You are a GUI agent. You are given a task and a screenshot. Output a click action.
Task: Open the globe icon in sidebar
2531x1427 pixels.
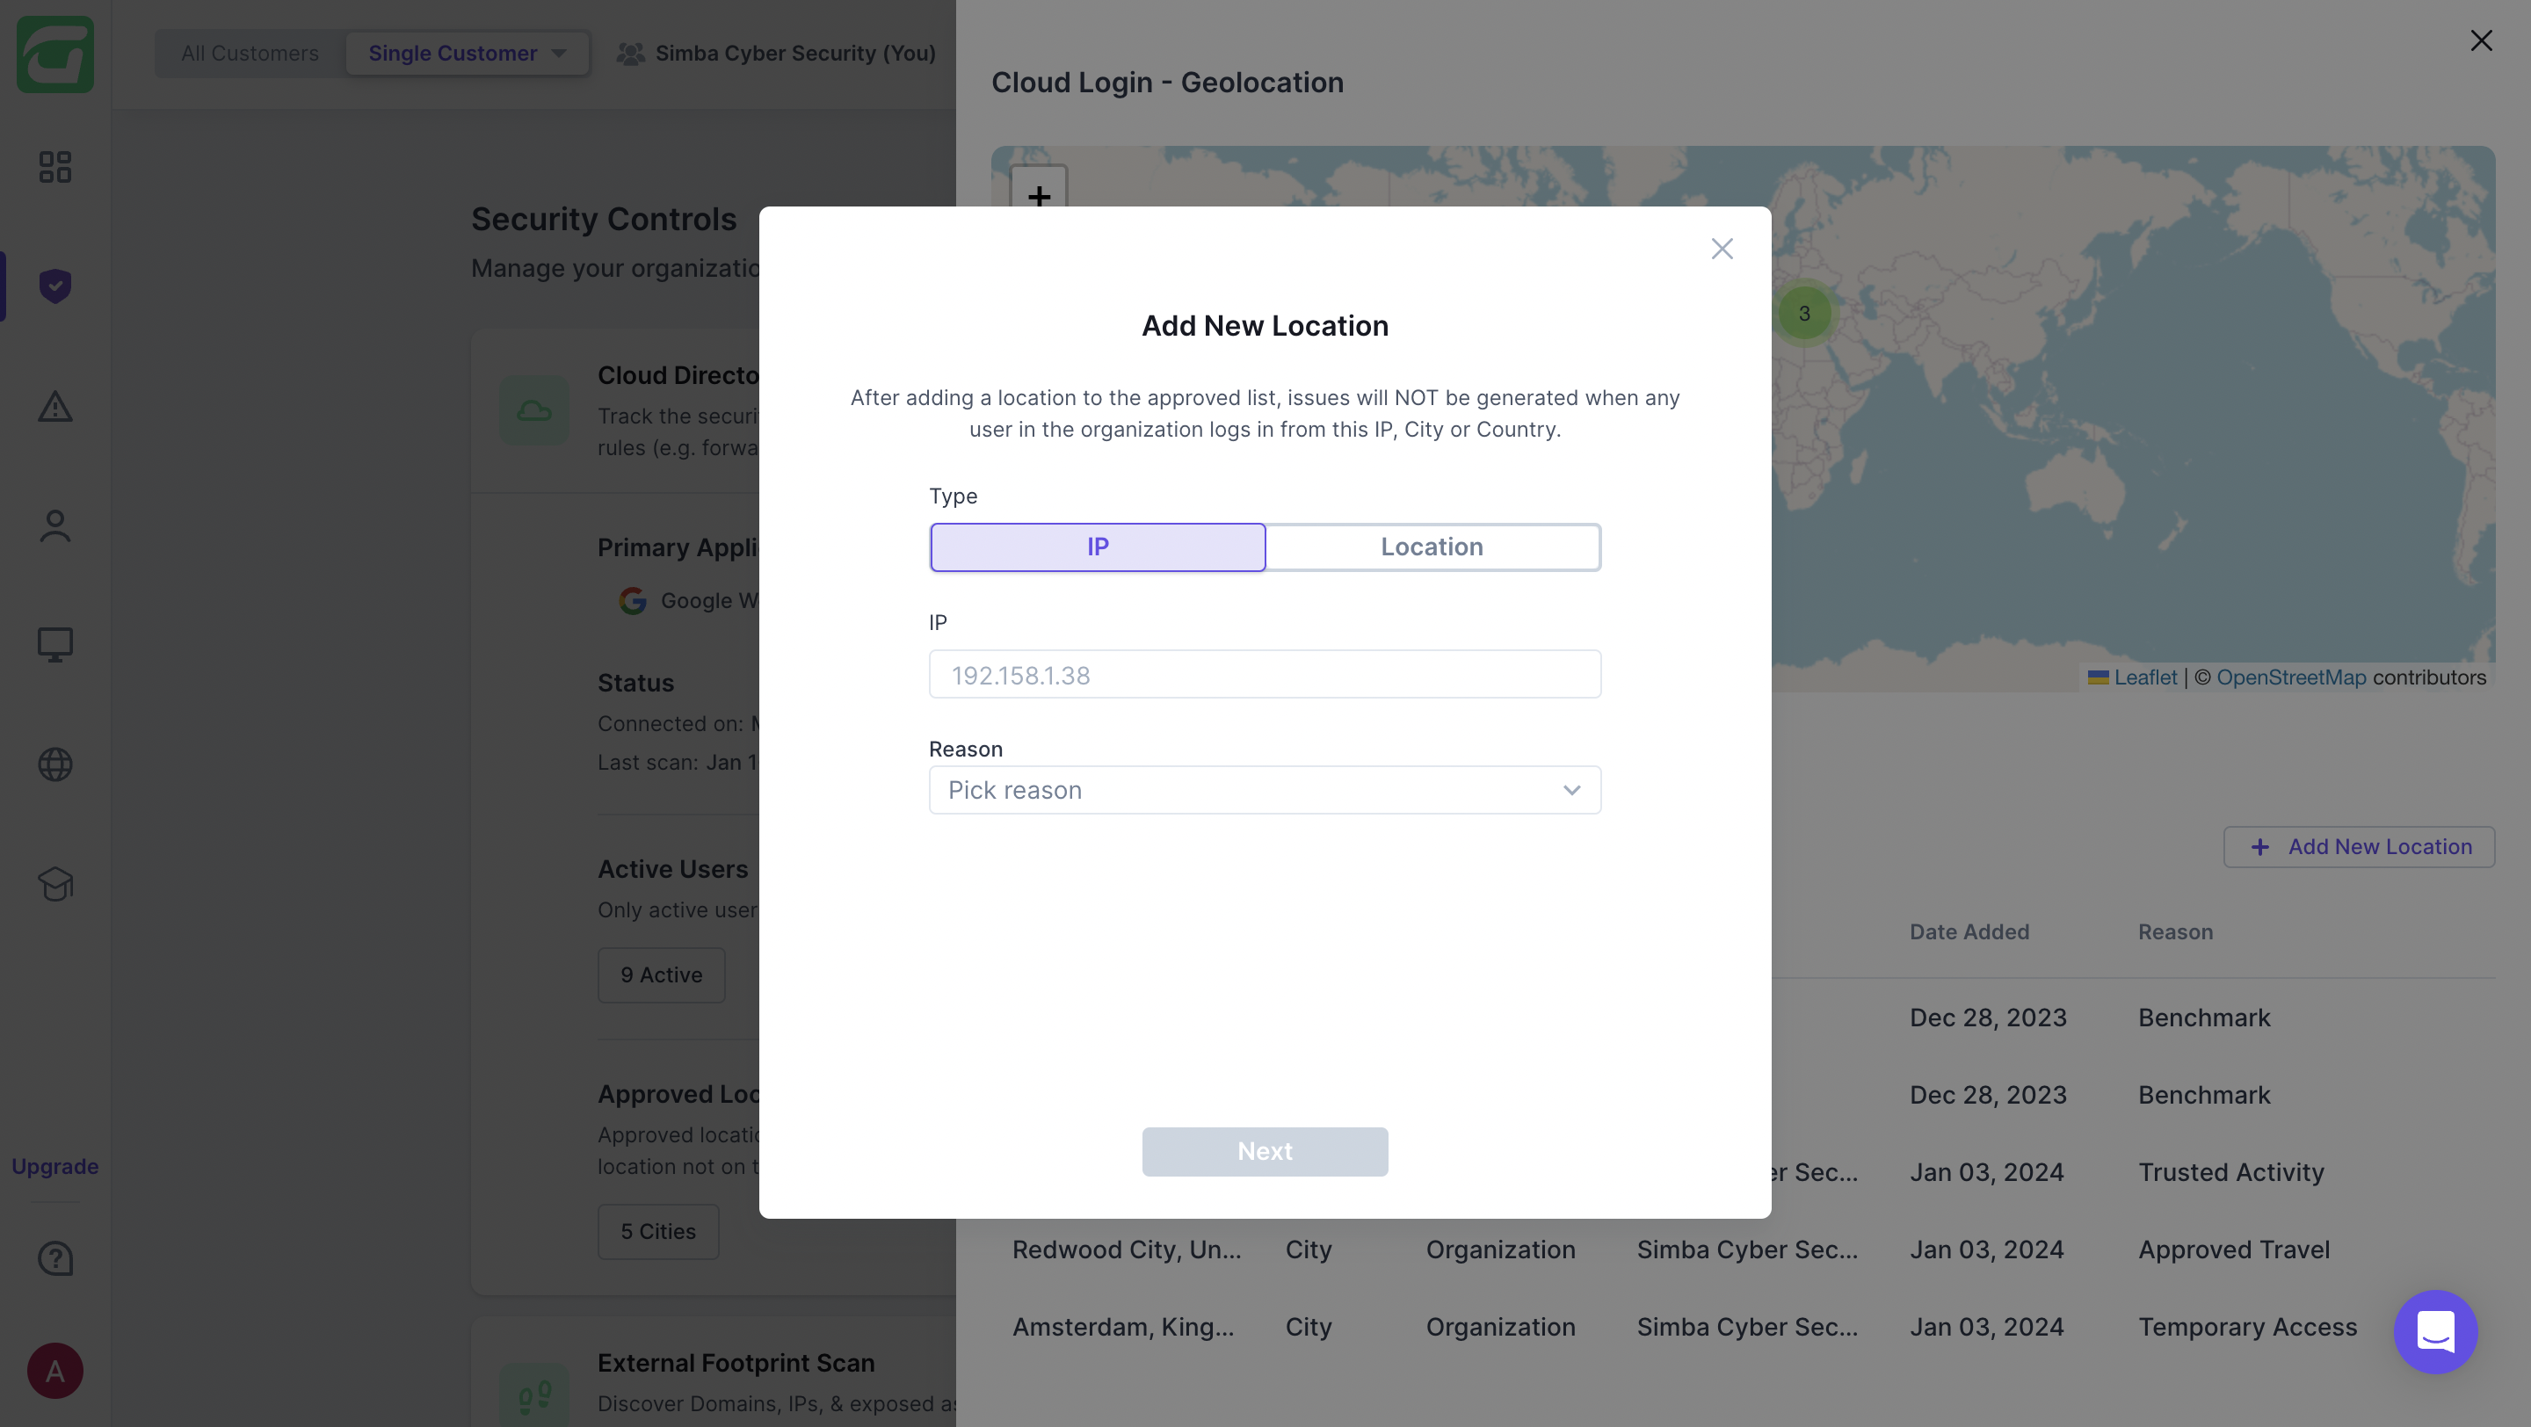coord(55,764)
